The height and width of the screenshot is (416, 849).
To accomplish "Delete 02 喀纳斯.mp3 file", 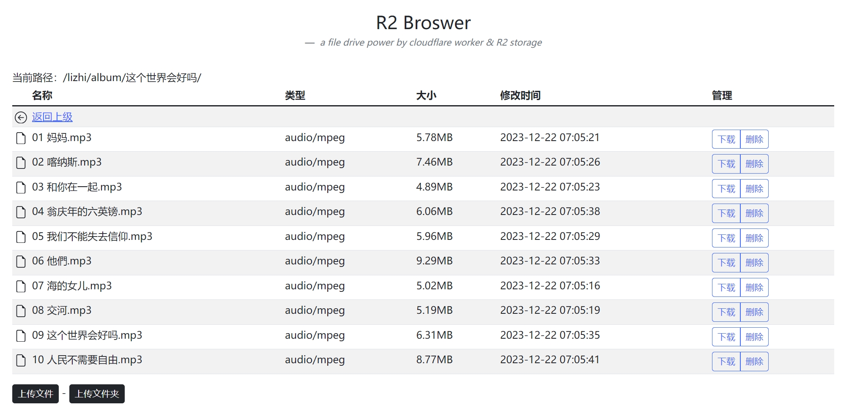I will (x=754, y=164).
